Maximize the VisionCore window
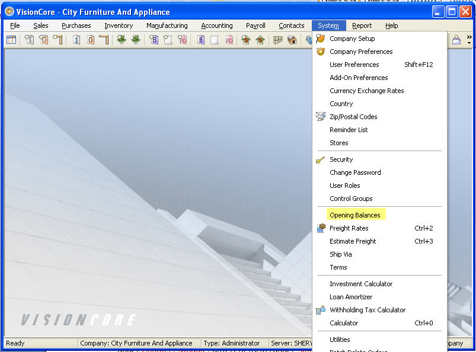476x352 pixels. (x=452, y=12)
